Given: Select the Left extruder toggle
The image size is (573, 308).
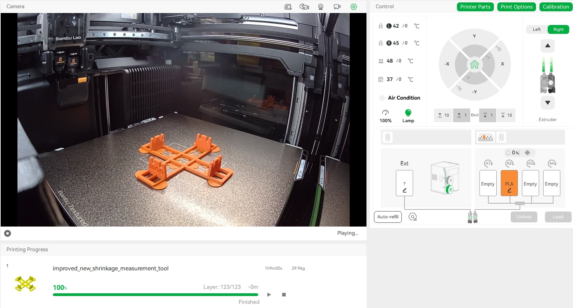Looking at the screenshot, I should (537, 29).
